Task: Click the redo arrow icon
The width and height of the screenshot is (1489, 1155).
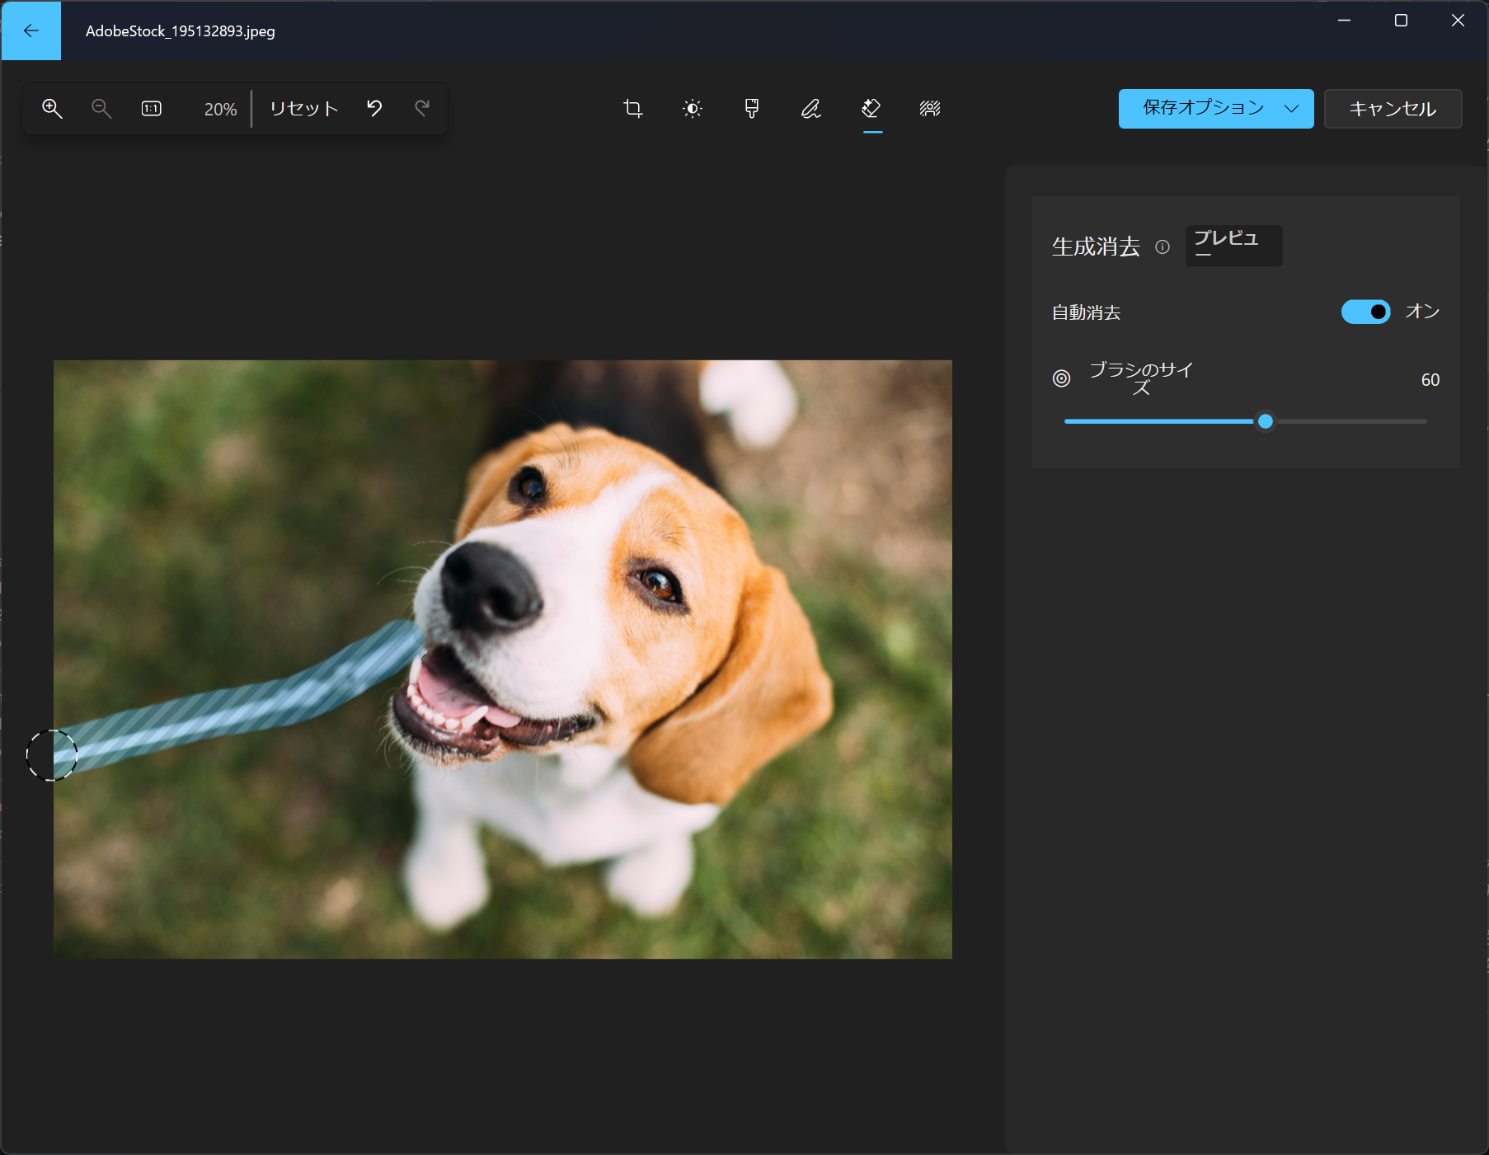Action: click(x=422, y=108)
